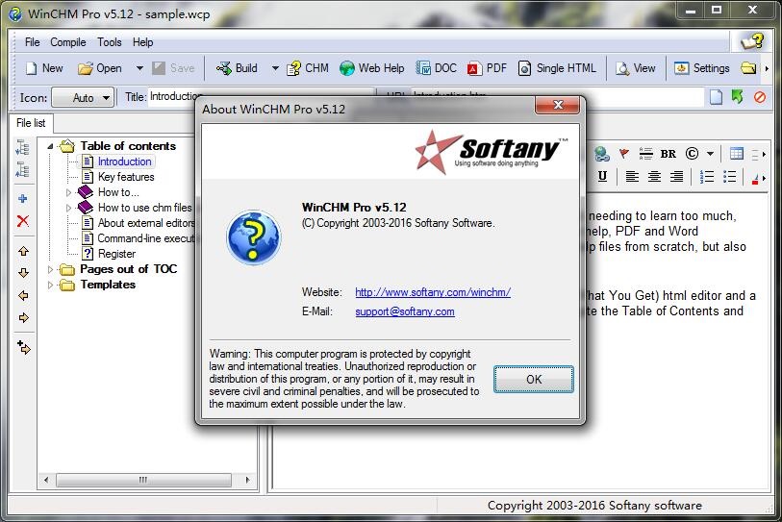Open Settings from the toolbar
The image size is (782, 522).
click(x=702, y=68)
